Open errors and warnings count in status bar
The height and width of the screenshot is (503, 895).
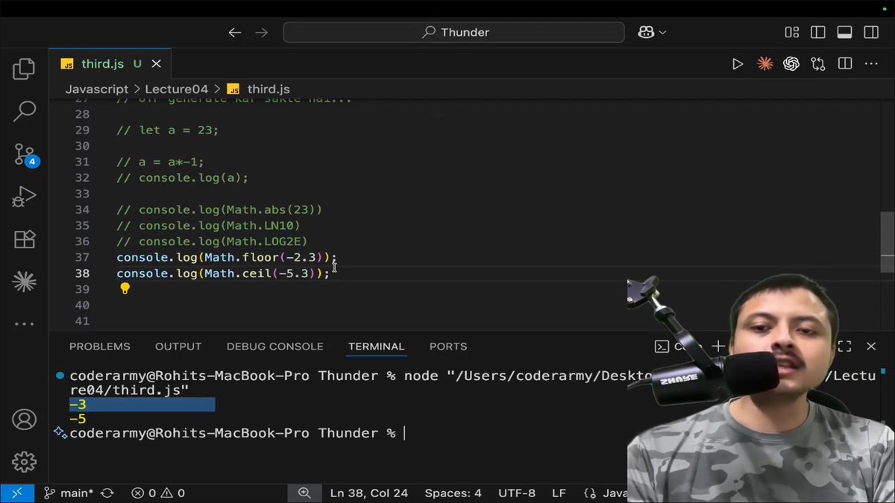pos(158,493)
